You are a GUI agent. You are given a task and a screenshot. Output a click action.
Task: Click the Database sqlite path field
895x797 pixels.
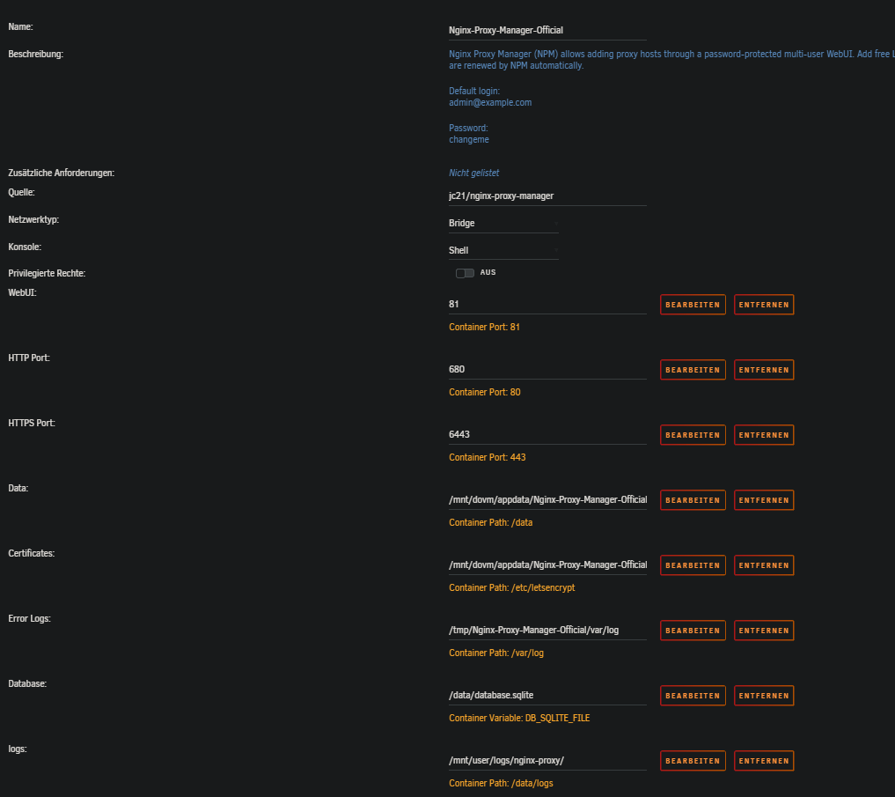pyautogui.click(x=547, y=695)
